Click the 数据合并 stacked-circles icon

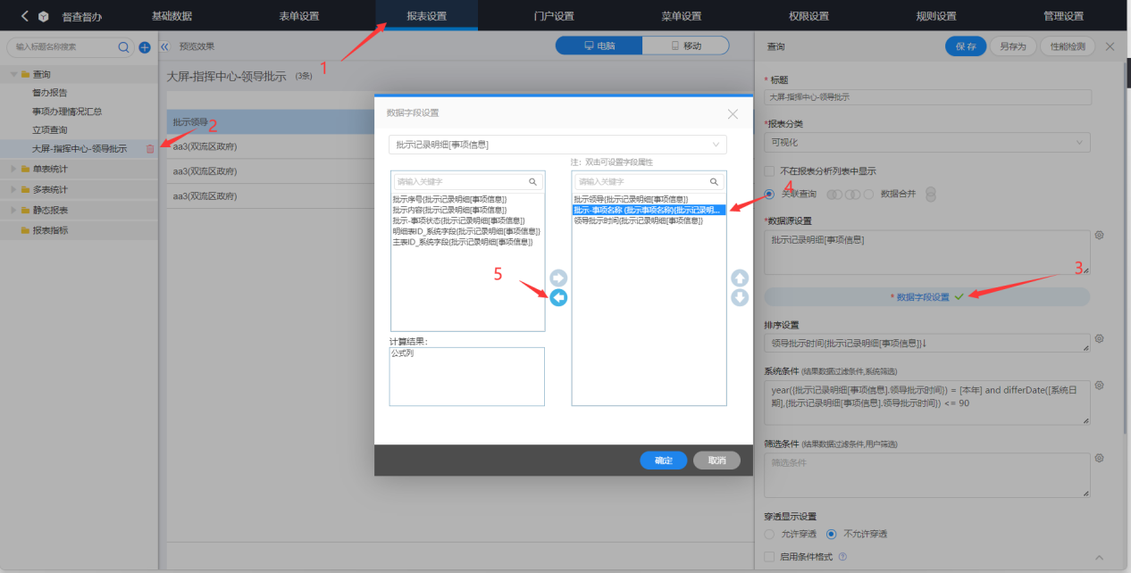pos(931,194)
